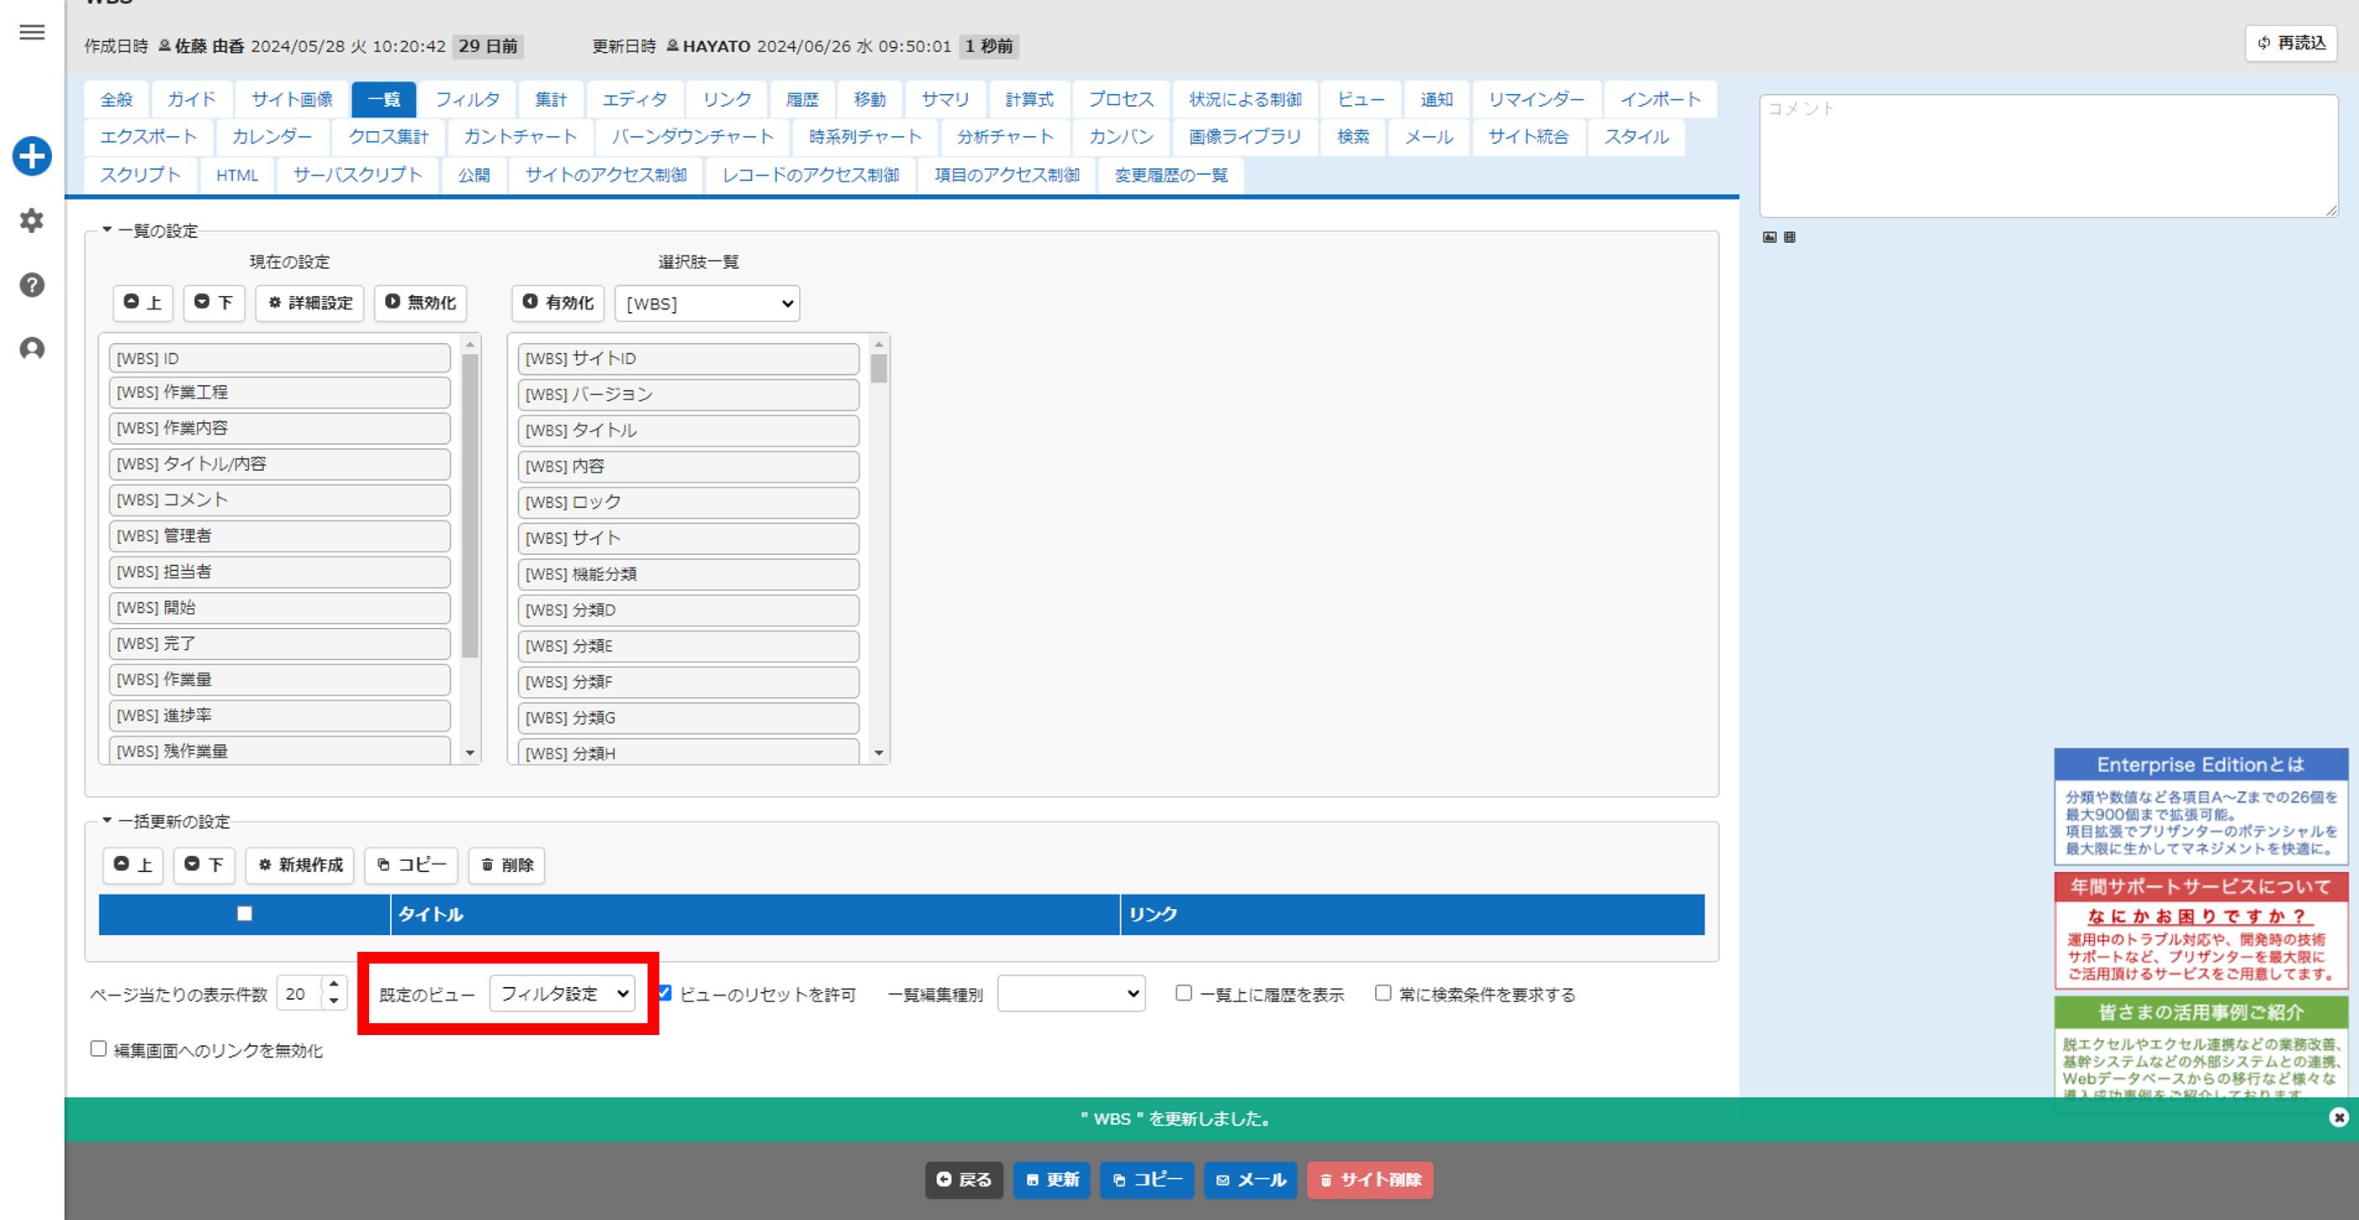This screenshot has height=1220, width=2359.
Task: Open the [WBS] 選択肢一覧 dropdown
Action: pyautogui.click(x=707, y=303)
